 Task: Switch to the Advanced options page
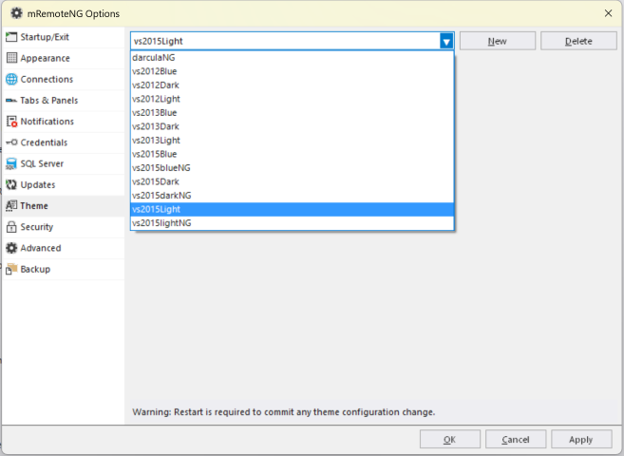(x=40, y=248)
